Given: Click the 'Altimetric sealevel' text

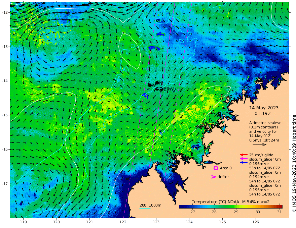Looking at the screenshot, I should pos(266,123).
